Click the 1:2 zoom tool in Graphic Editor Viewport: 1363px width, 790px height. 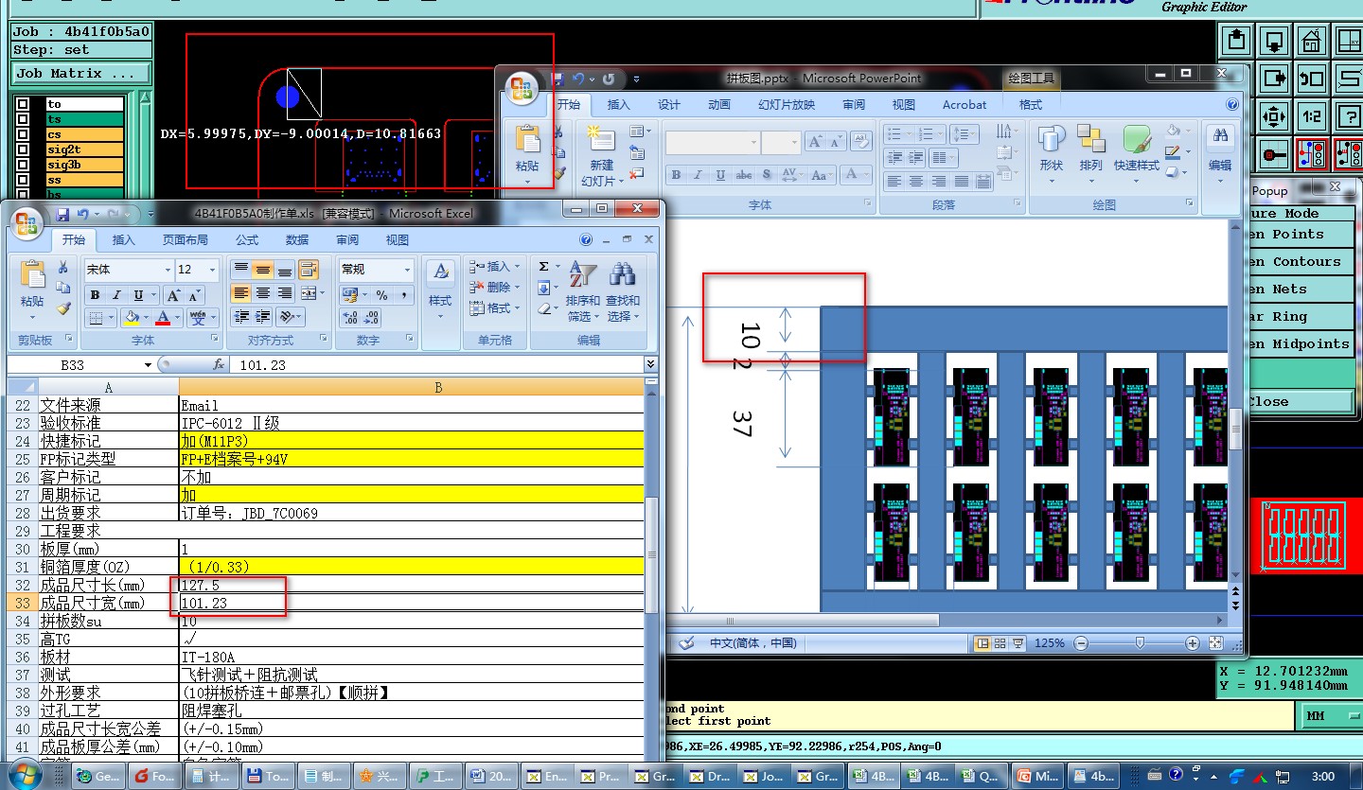click(1311, 117)
